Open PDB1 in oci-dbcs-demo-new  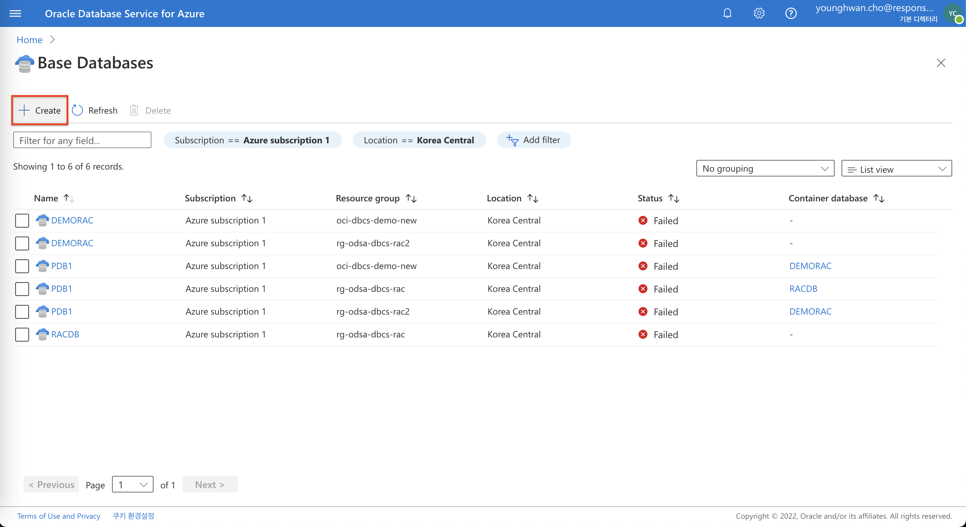pyautogui.click(x=62, y=266)
